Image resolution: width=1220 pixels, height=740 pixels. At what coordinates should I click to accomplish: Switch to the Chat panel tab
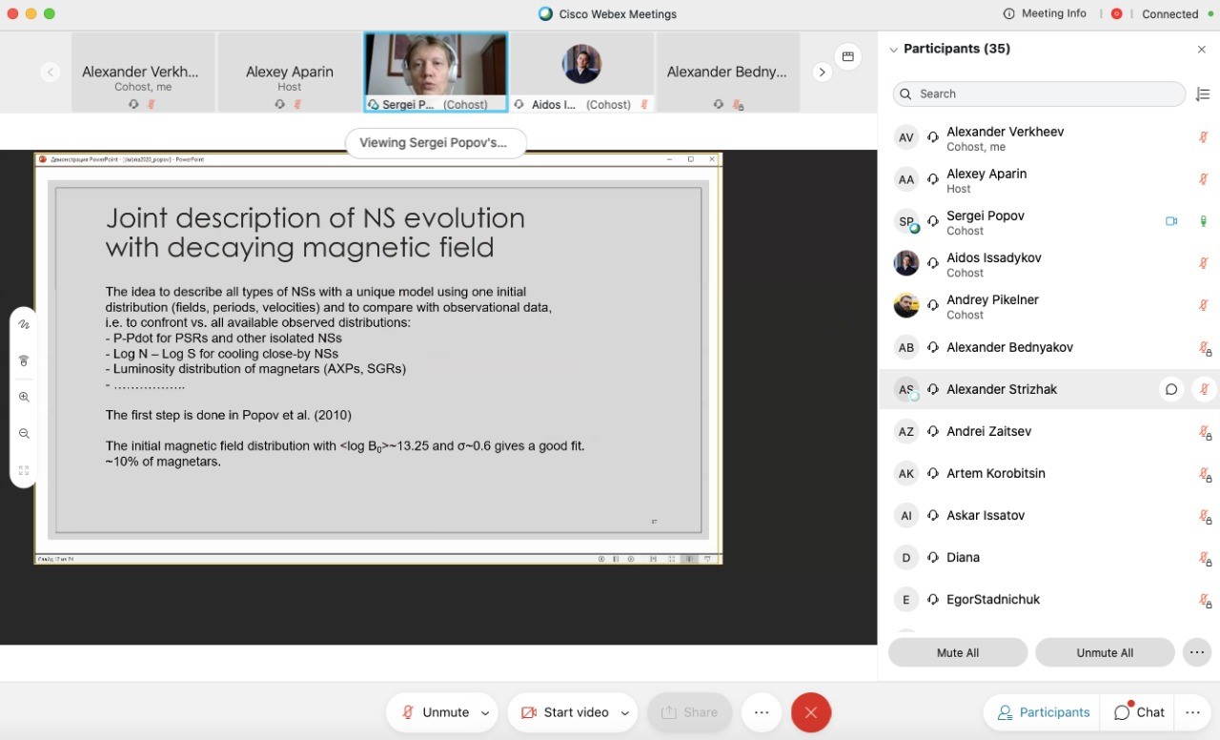click(x=1139, y=712)
